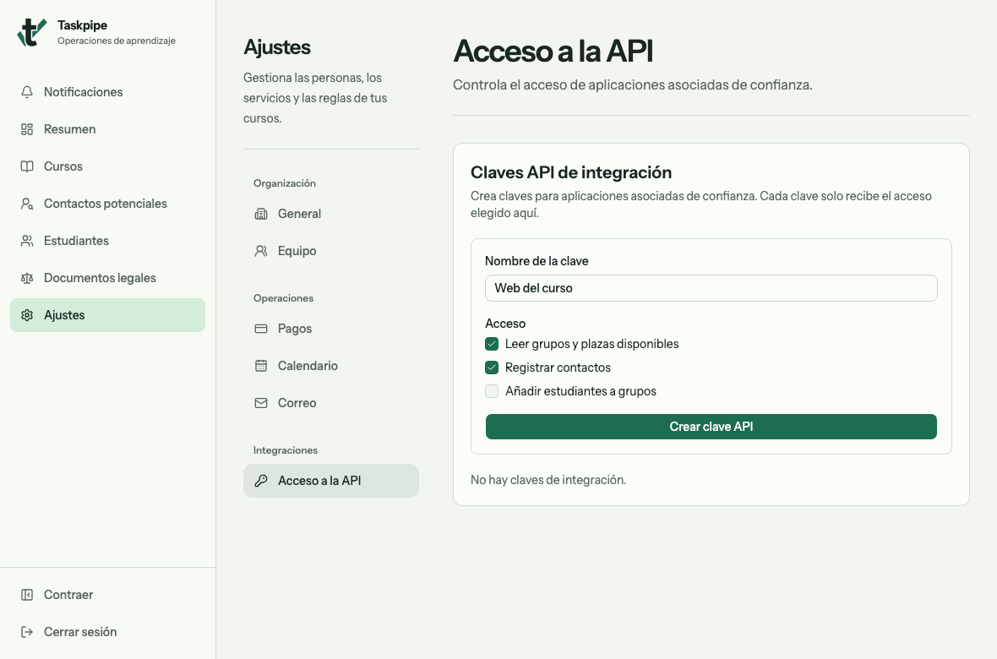Click the Ajustes panel heading
This screenshot has height=659, width=997.
276,47
